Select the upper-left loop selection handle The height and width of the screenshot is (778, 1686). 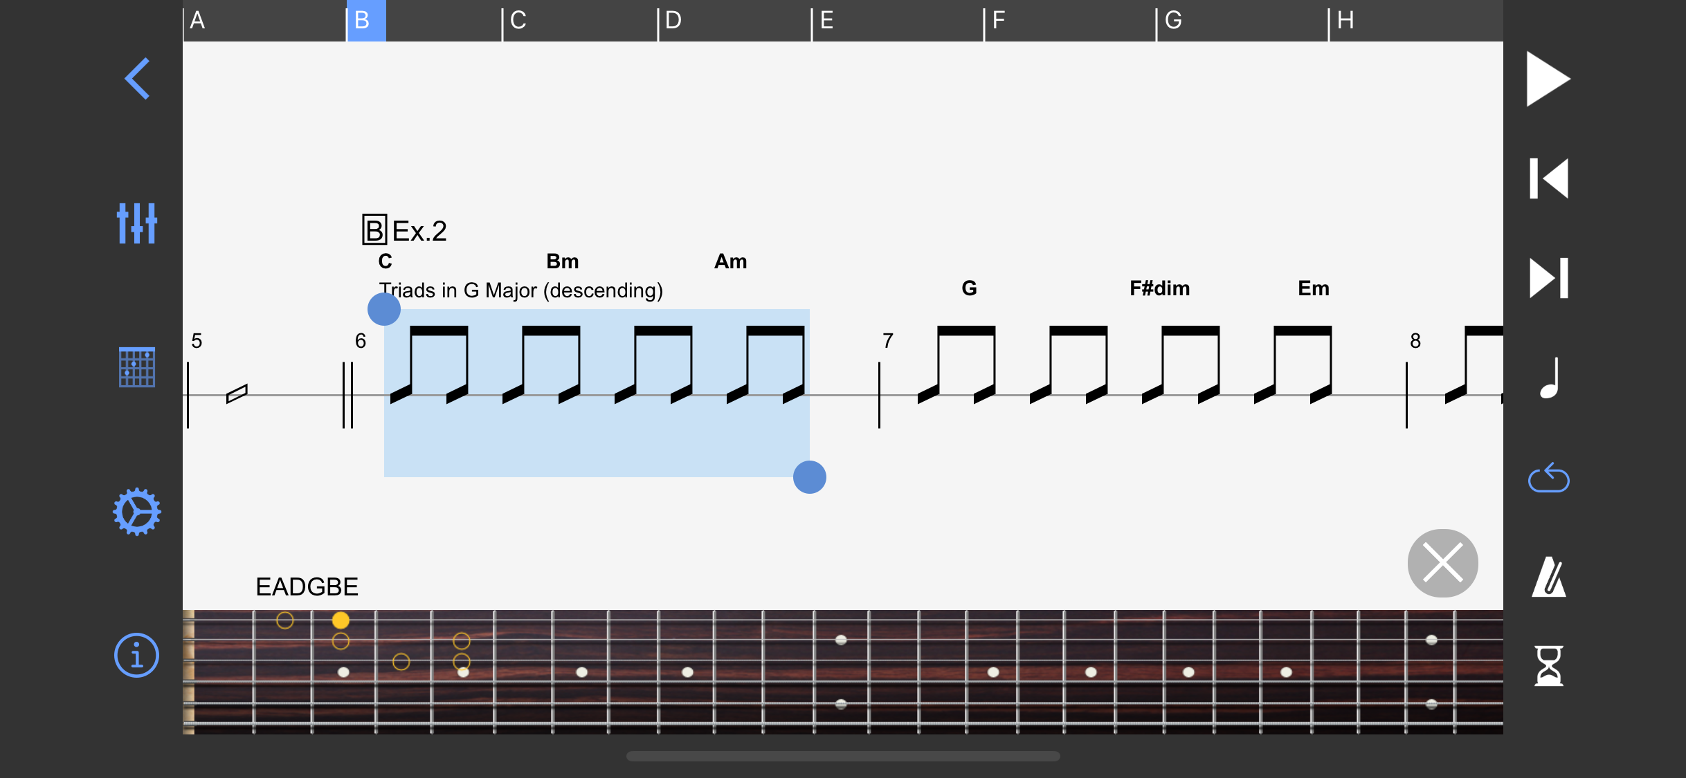pyautogui.click(x=384, y=309)
